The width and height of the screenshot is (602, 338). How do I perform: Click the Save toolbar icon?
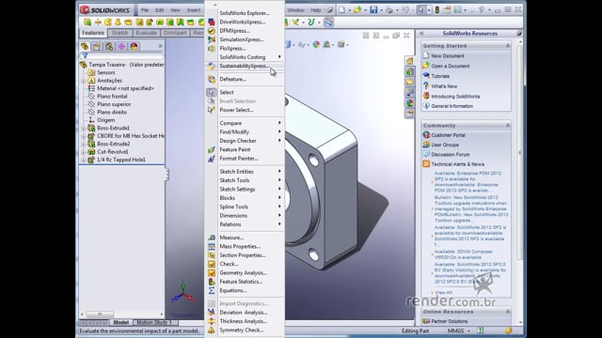373,10
